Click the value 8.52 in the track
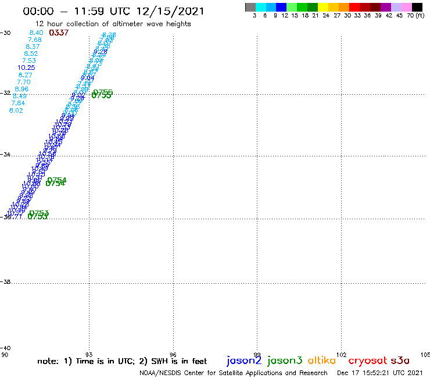Viewport: 430px width, 378px height. [31, 54]
